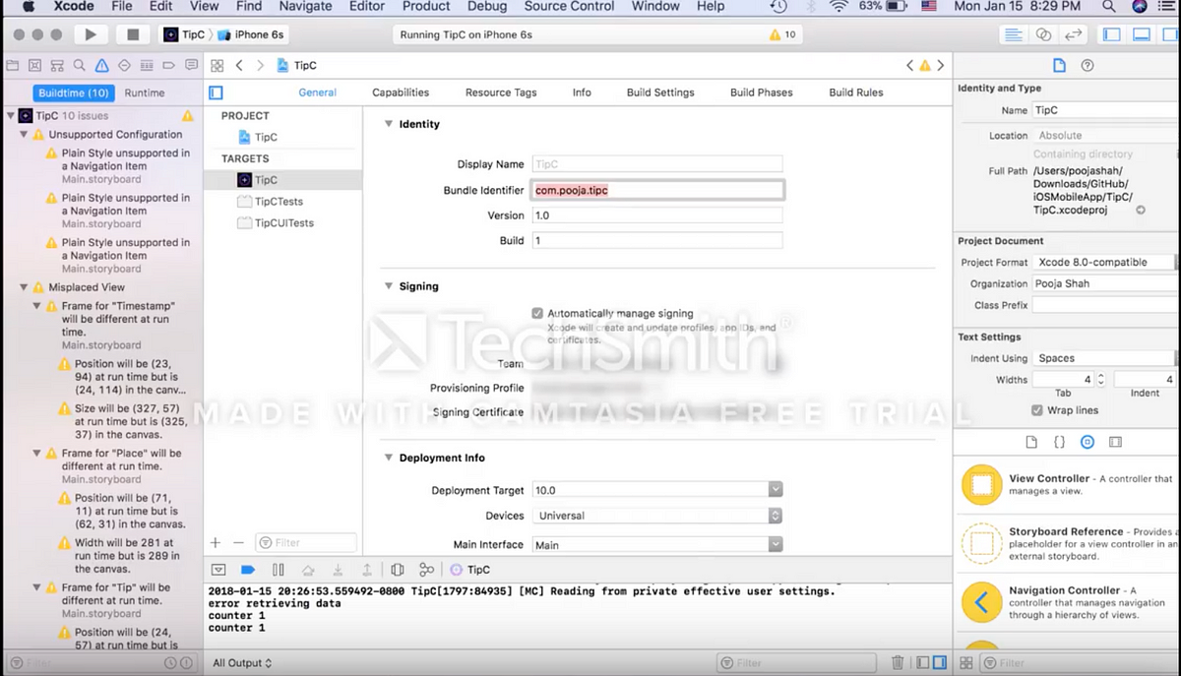Image resolution: width=1181 pixels, height=676 pixels.
Task: Open the Project Format dropdown
Action: point(1103,263)
